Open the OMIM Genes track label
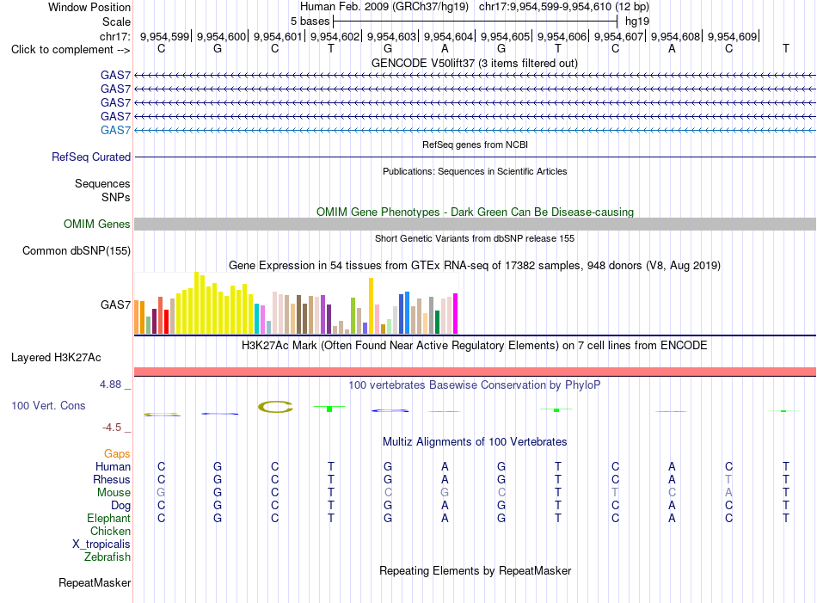The height and width of the screenshot is (603, 817). click(x=96, y=225)
